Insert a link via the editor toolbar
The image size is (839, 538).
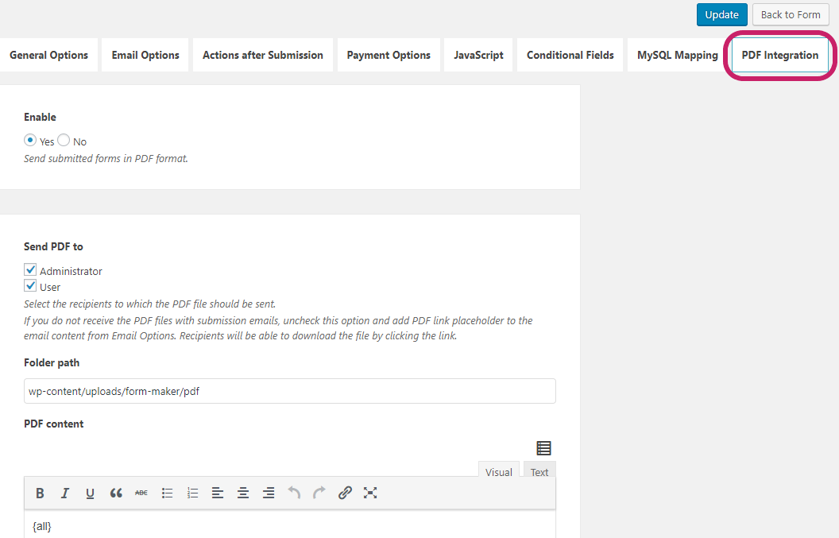tap(345, 493)
